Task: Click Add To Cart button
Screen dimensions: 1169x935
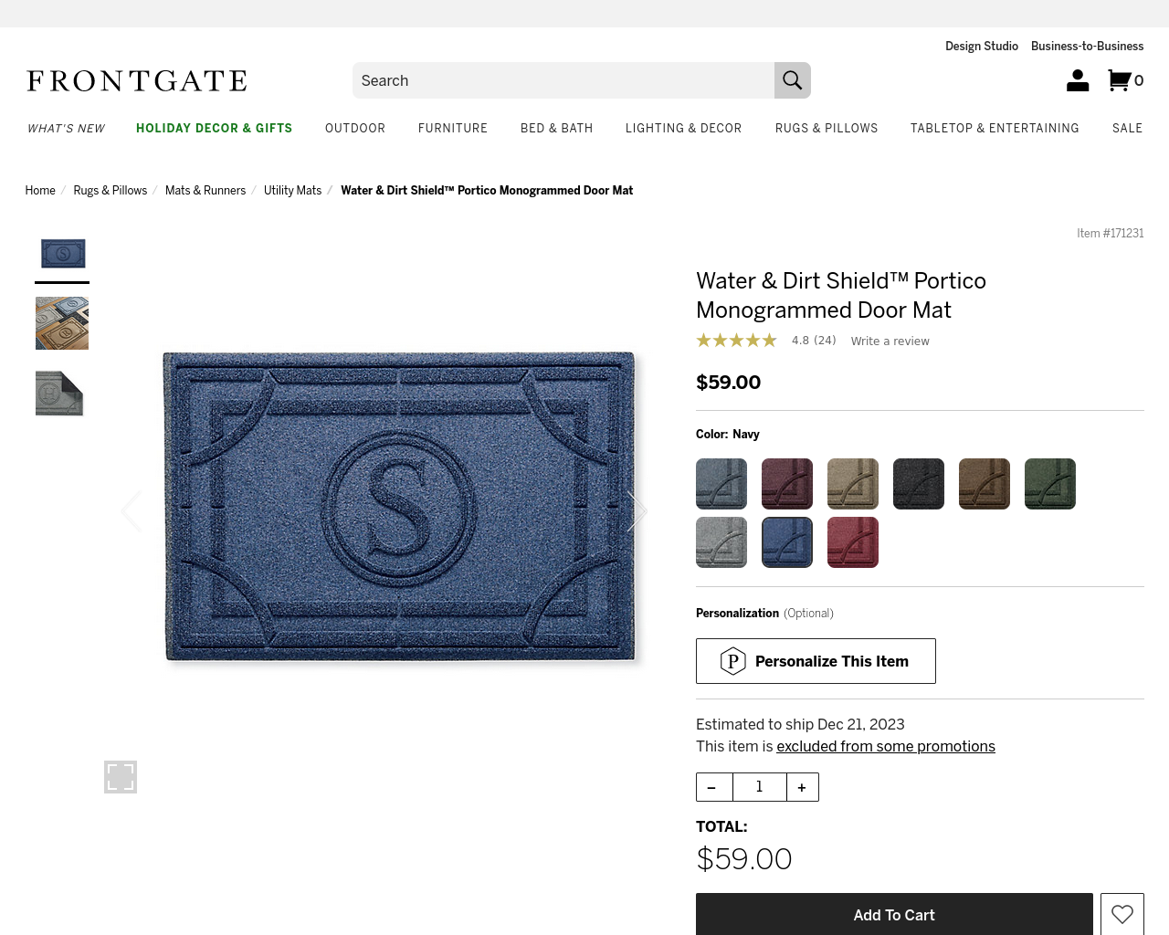Action: (x=894, y=914)
